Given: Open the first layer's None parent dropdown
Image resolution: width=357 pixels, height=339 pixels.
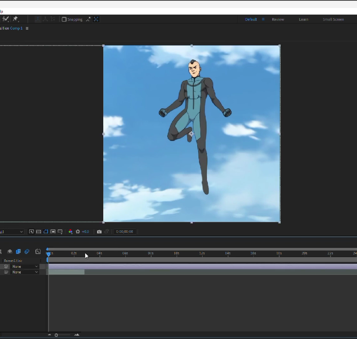Looking at the screenshot, I should point(25,267).
